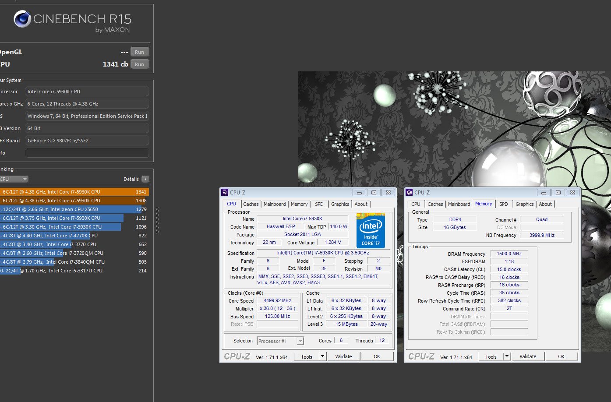Select CPU tab in left CPU-Z window
The image size is (611, 402).
tap(231, 204)
